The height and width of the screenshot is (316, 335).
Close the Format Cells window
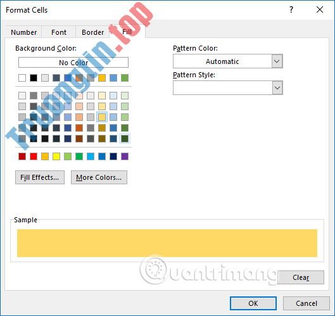click(320, 9)
